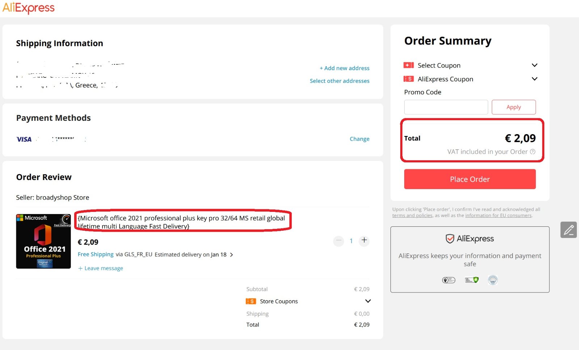Click the Subtotal € 2,09 value
This screenshot has height=350, width=579.
(362, 289)
